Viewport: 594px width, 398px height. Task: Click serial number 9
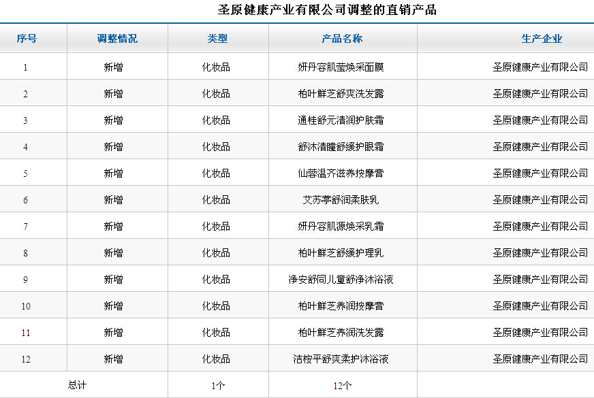point(25,280)
